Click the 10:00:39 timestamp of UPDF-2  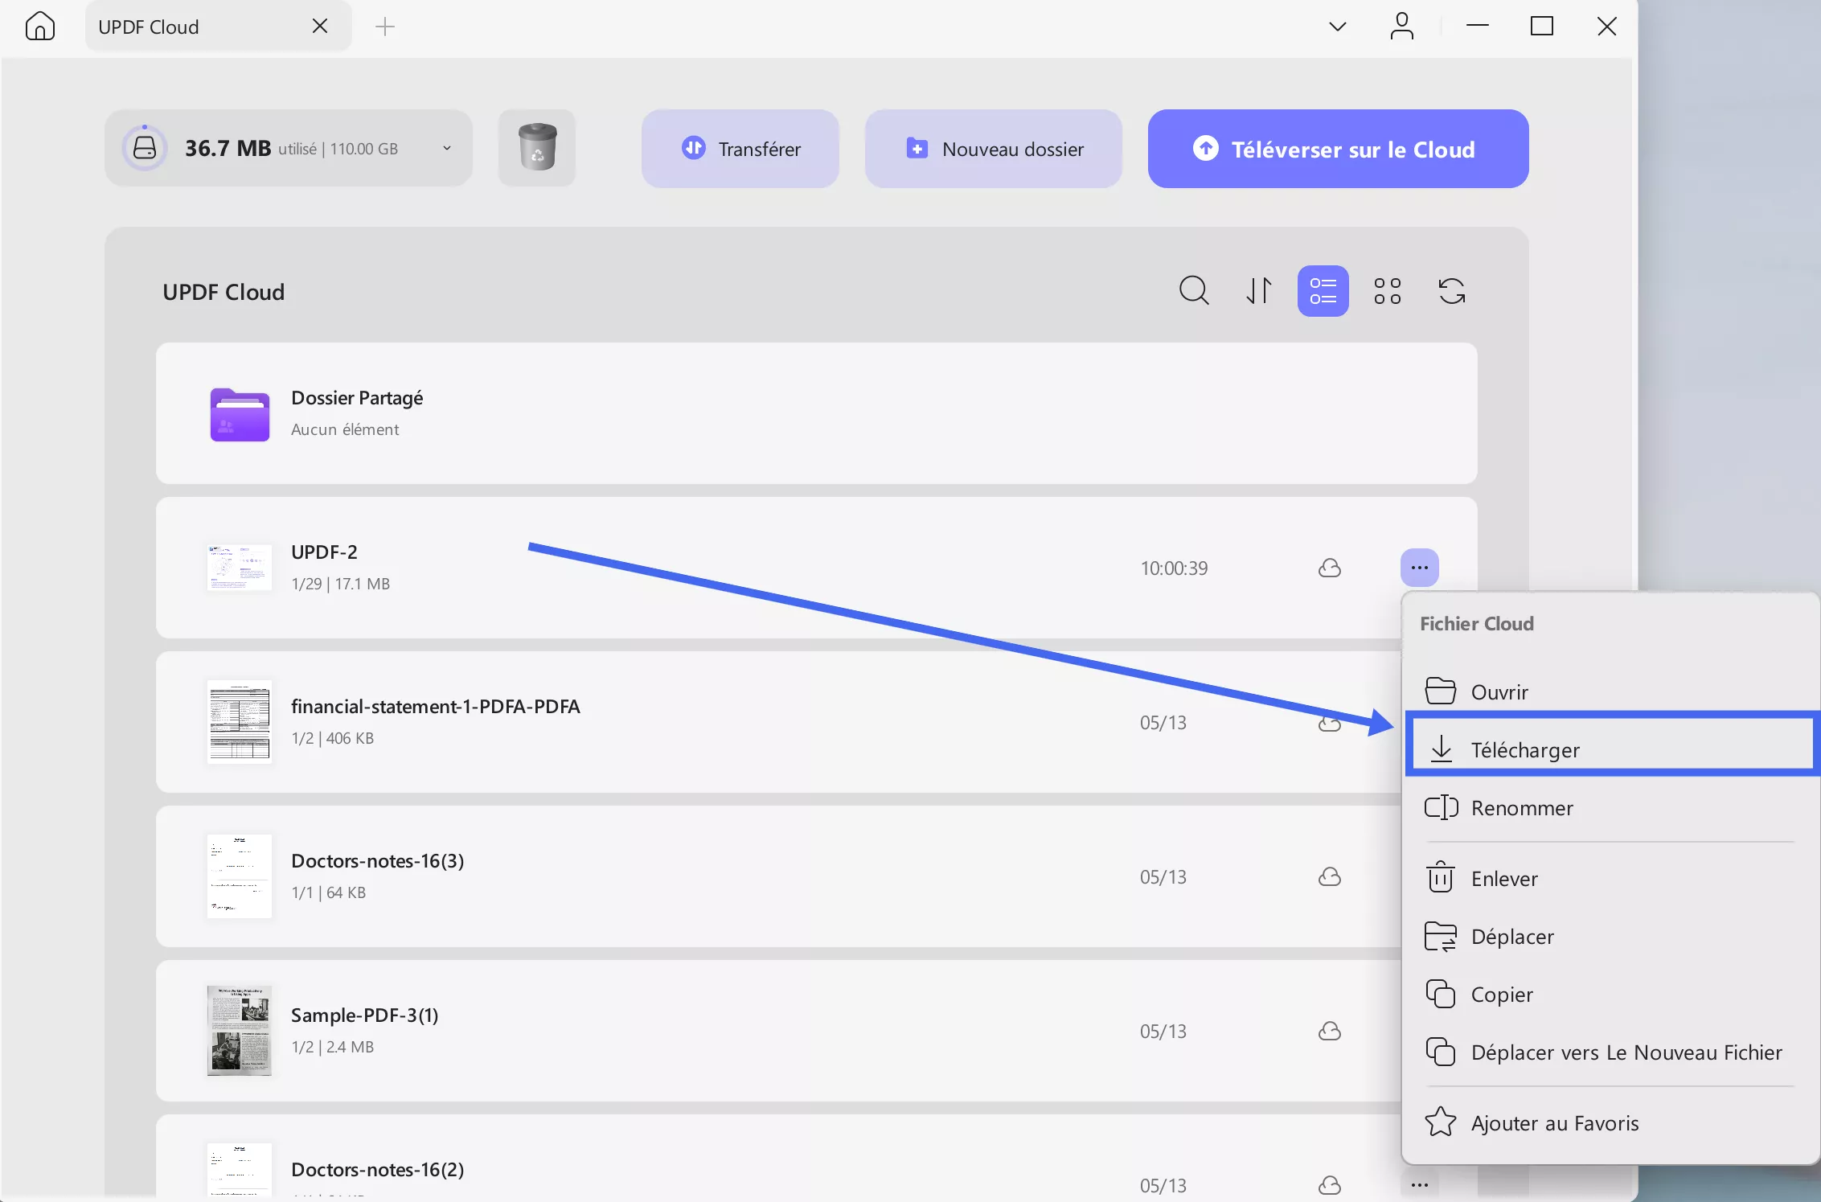[x=1174, y=568]
